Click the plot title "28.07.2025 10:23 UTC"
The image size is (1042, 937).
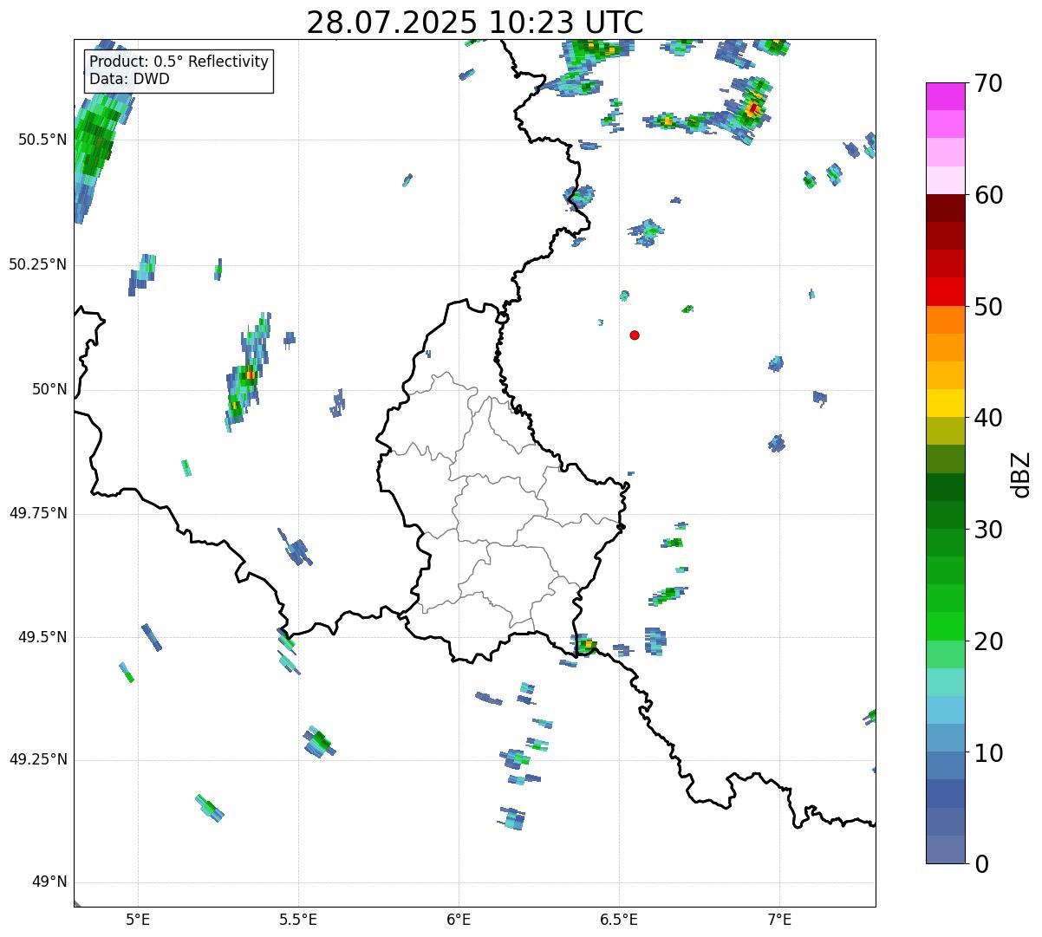point(474,23)
